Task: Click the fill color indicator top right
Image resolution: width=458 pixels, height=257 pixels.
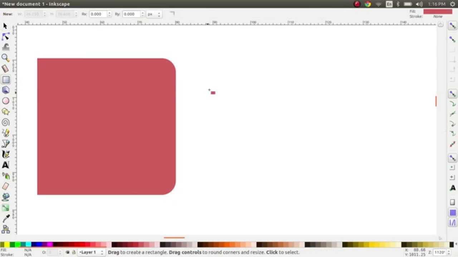Action: point(438,11)
